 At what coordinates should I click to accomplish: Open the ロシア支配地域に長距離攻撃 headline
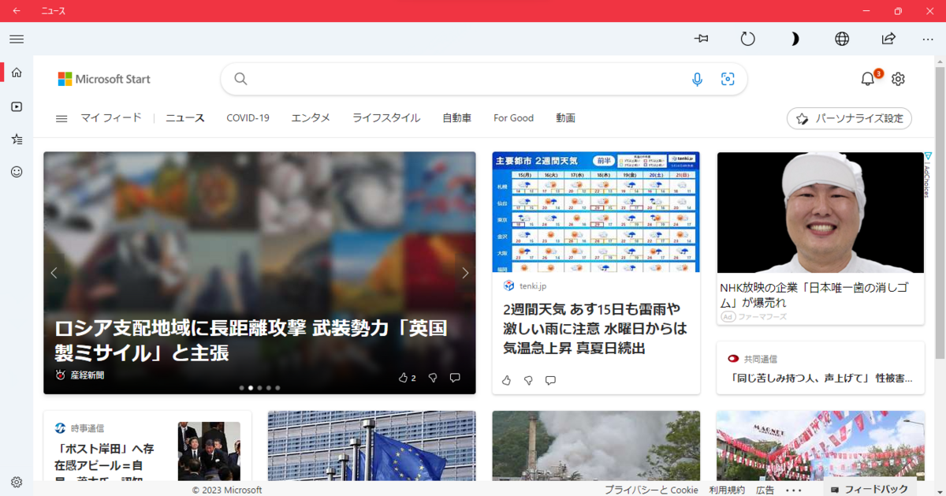pyautogui.click(x=251, y=341)
